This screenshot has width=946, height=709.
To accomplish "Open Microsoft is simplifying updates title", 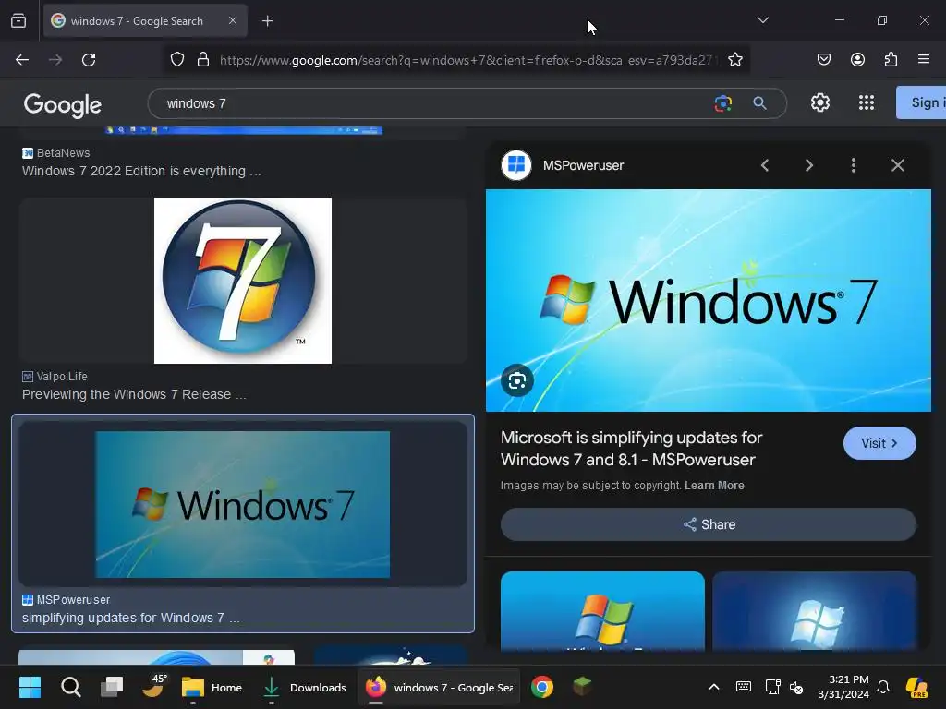I will [x=631, y=449].
